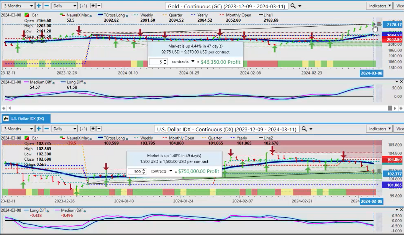Click the Bar chart-type icon in Gold legend
The image size is (404, 235).
[27, 15]
